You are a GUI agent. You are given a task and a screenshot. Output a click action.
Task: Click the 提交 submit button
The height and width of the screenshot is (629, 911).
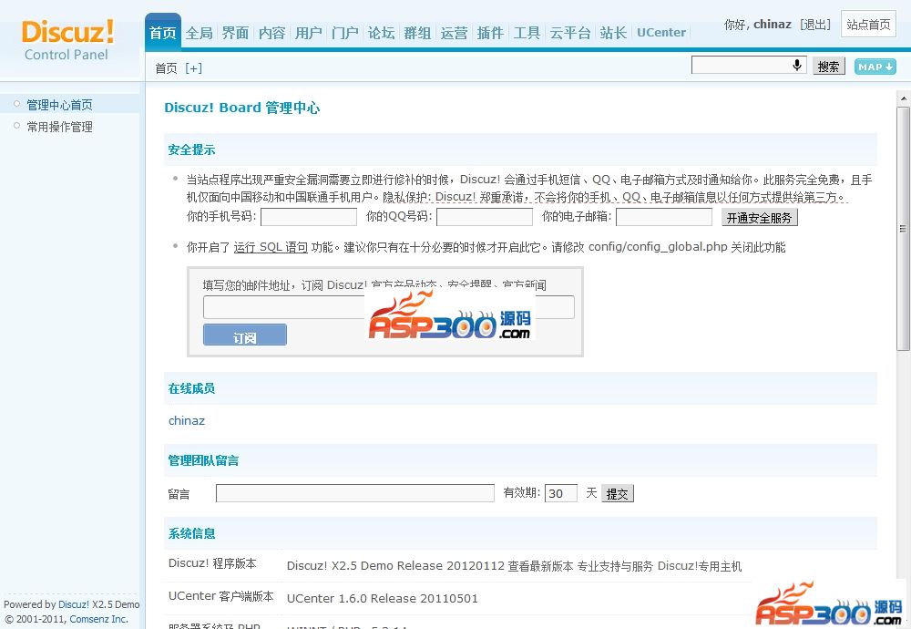618,493
